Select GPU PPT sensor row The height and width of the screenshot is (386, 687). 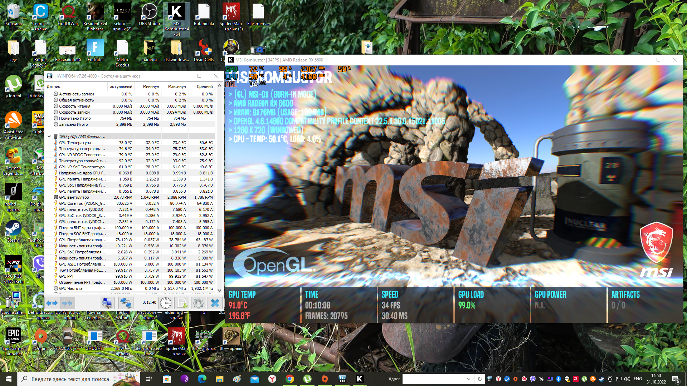click(x=130, y=276)
